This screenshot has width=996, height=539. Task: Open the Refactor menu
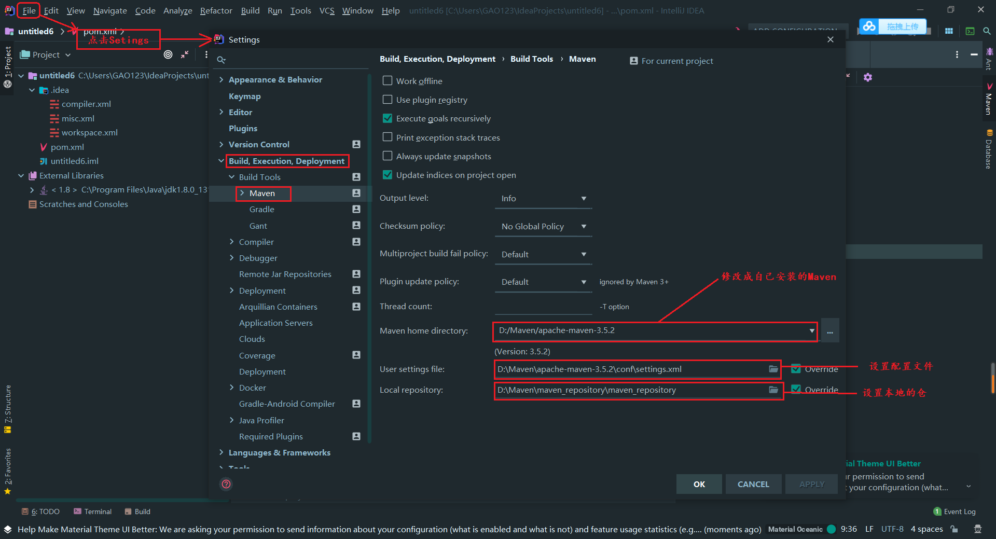tap(216, 10)
